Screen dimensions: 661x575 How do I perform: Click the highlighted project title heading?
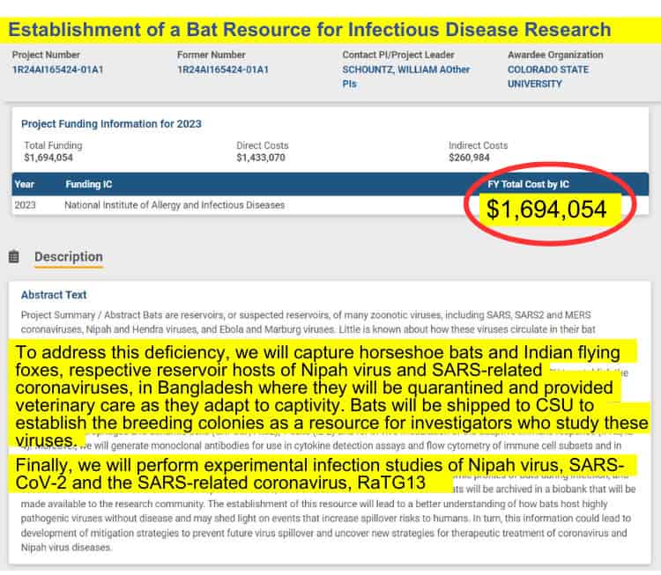(310, 30)
